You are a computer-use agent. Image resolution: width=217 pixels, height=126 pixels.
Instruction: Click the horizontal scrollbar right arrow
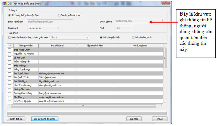pos(161,106)
